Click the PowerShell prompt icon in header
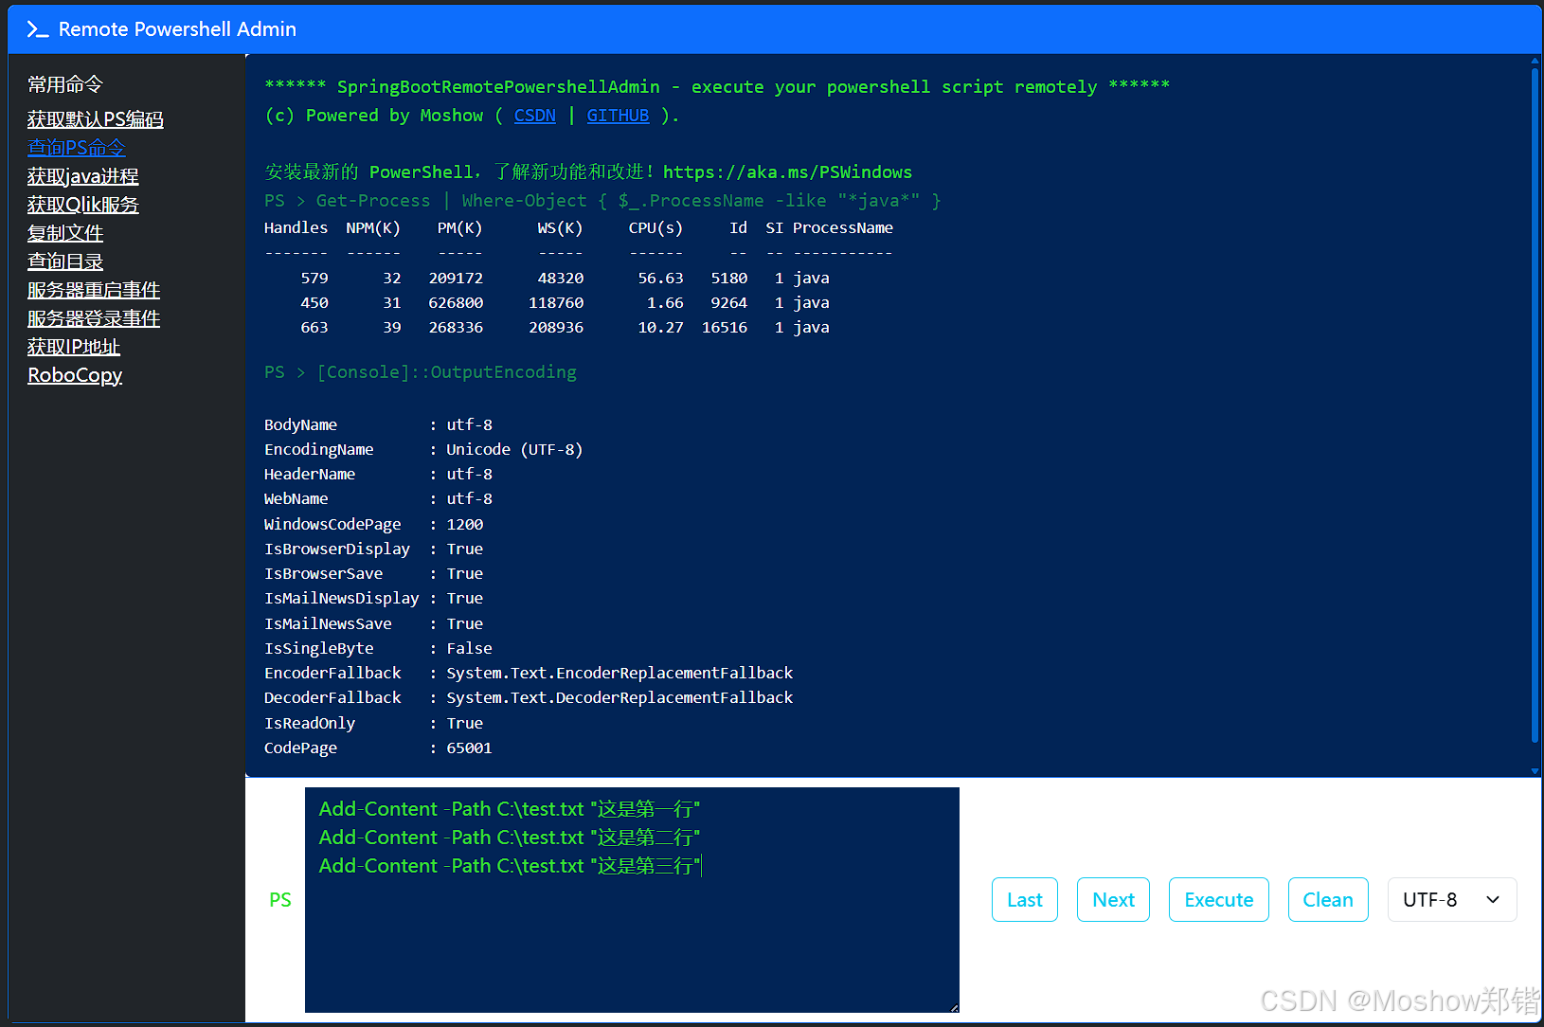The width and height of the screenshot is (1544, 1027). pos(38,29)
